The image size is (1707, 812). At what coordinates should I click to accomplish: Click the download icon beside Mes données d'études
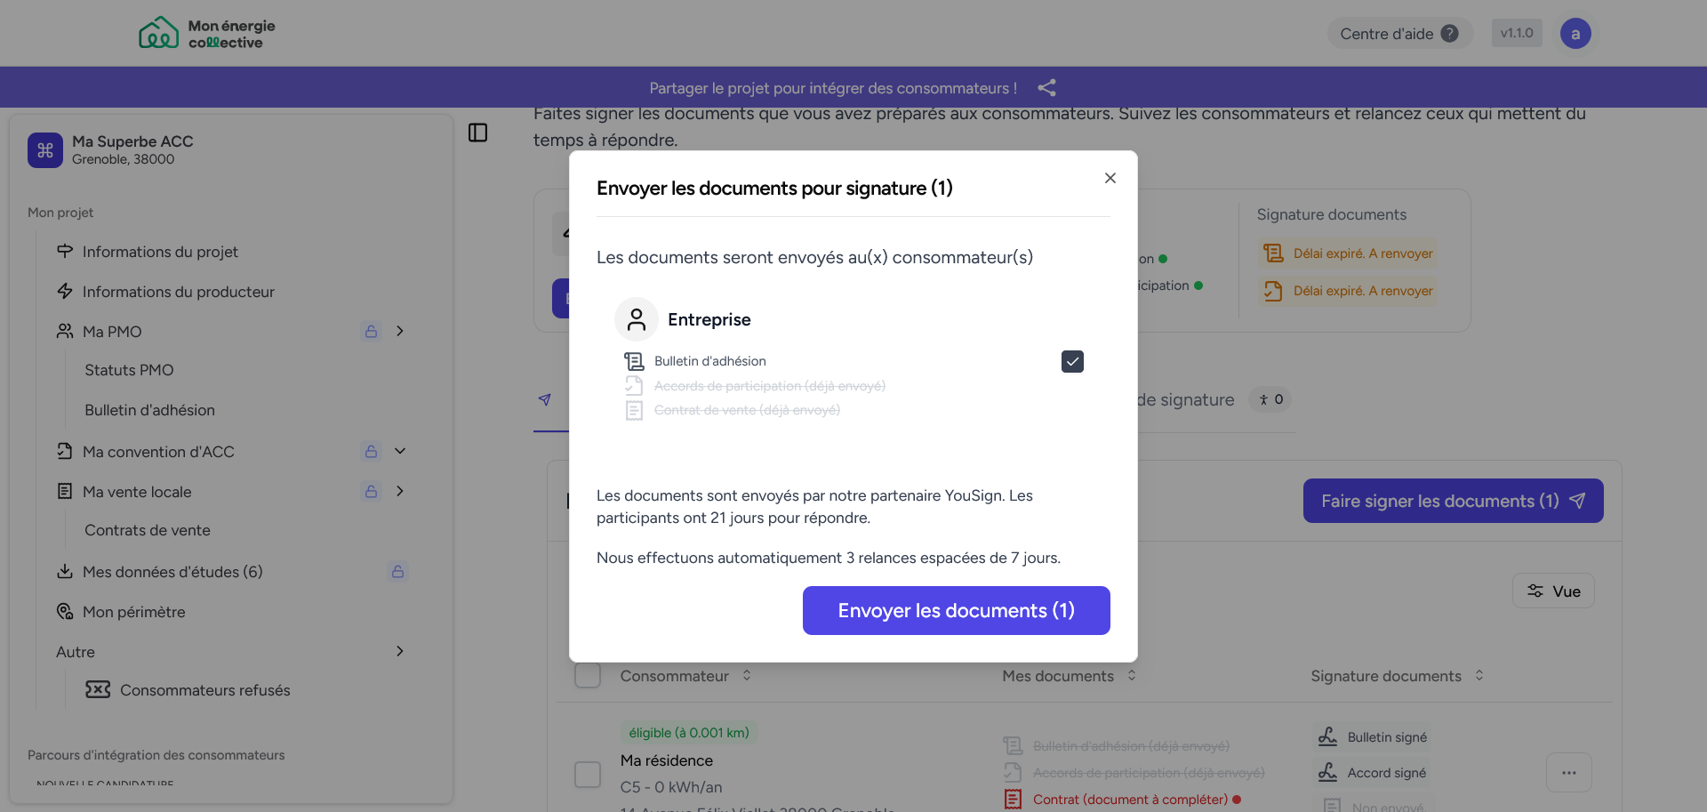pyautogui.click(x=65, y=571)
